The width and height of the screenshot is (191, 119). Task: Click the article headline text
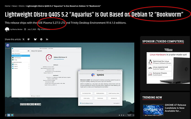(x=94, y=14)
